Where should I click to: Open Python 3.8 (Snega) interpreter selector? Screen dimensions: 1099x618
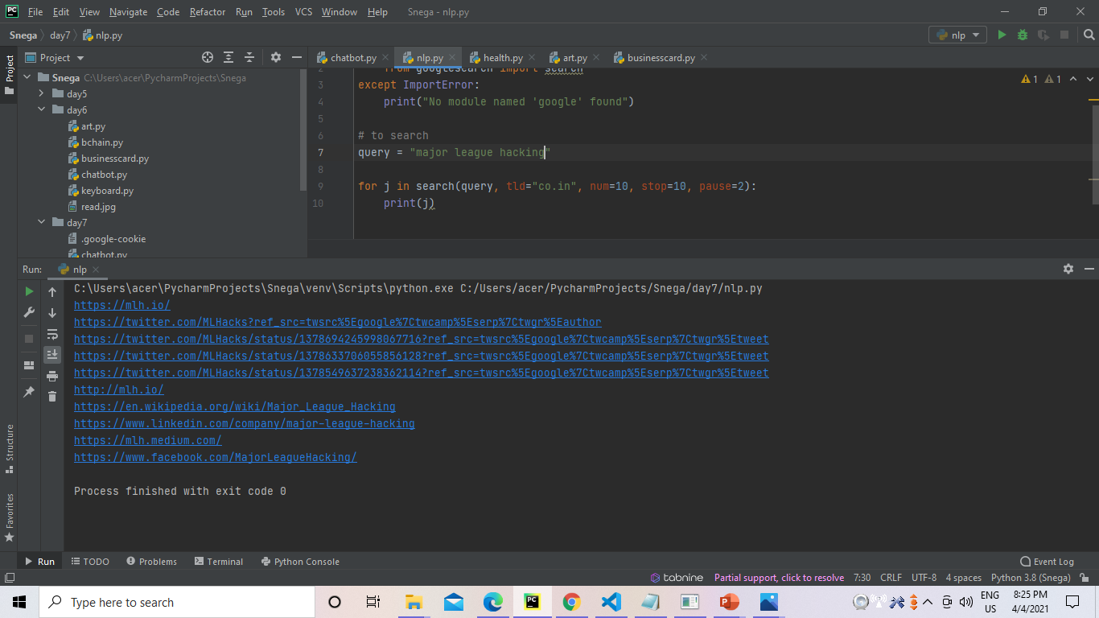tap(1031, 578)
